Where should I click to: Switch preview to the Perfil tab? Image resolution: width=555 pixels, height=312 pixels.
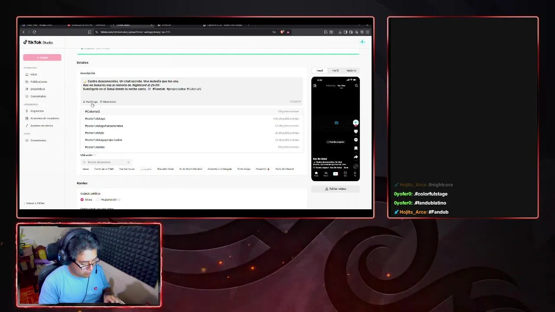click(336, 71)
